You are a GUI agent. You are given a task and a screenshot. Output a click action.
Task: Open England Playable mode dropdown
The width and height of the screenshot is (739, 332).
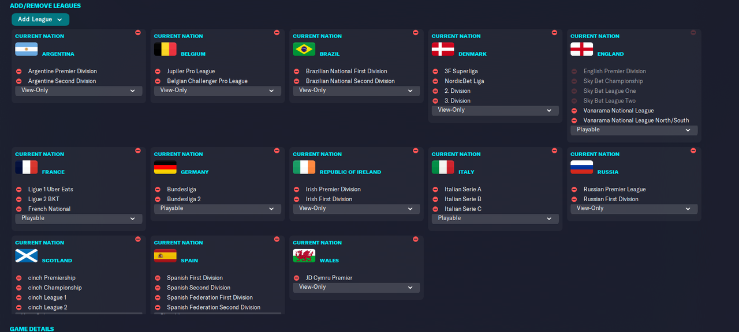point(634,130)
